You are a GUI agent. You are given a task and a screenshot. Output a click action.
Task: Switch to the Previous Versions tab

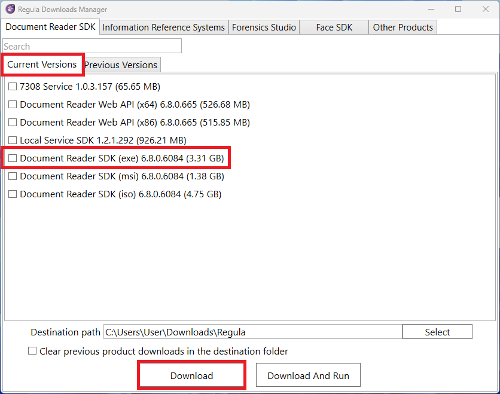tap(121, 65)
